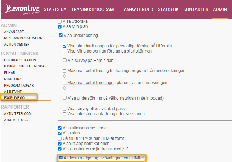The image size is (232, 162).
Task: Switch to STATISTIK tab
Action: tap(168, 9)
